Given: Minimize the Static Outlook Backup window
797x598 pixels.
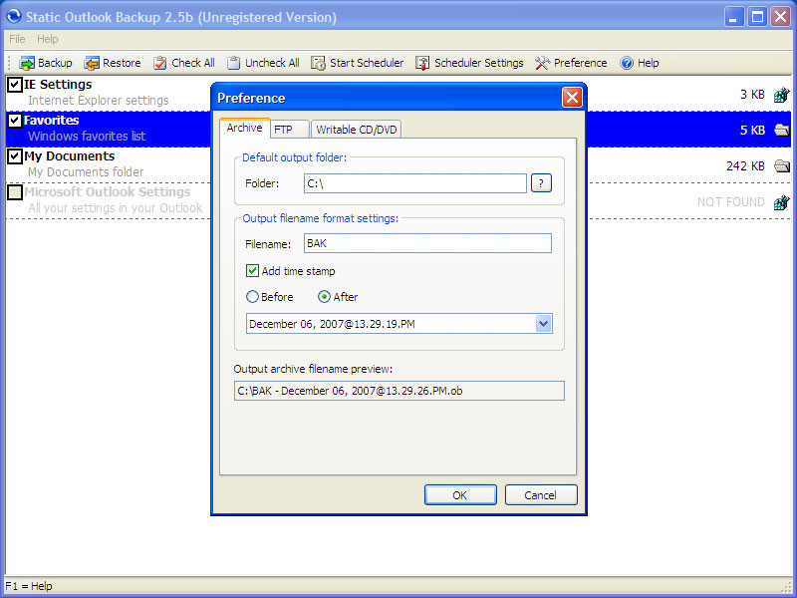Looking at the screenshot, I should click(x=733, y=17).
